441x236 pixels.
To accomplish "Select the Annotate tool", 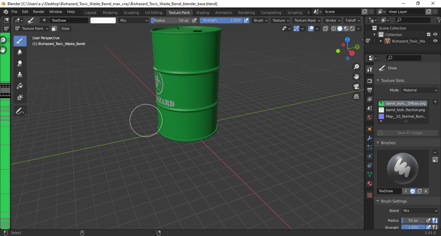I will [20, 111].
